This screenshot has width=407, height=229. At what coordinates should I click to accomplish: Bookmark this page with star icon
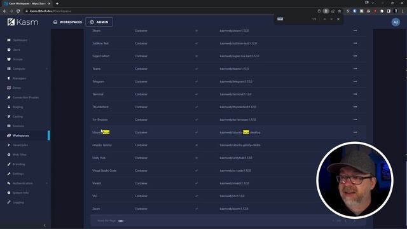point(340,11)
